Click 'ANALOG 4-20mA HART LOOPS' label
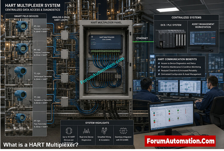This screenshot has height=151, width=224. (x=61, y=19)
